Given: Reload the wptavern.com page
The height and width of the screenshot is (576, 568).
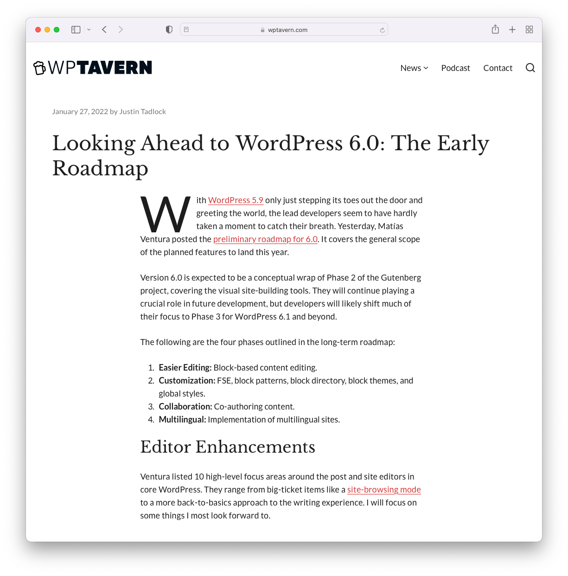Looking at the screenshot, I should [382, 30].
